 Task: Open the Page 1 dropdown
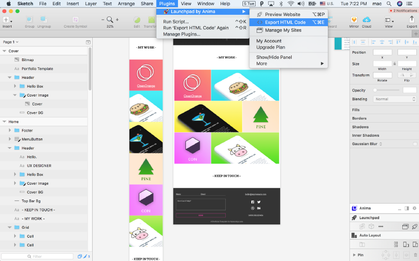(10, 42)
